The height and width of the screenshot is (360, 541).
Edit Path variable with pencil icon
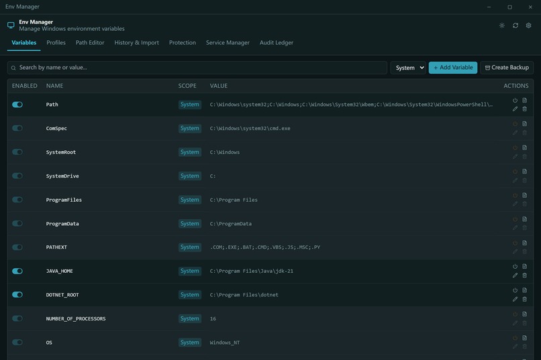[x=515, y=109]
